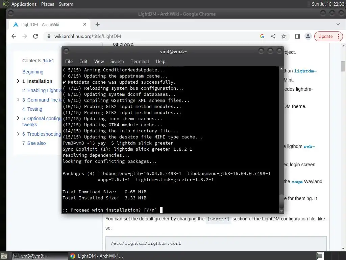Click the clock showing Sun Jul 16, 22:33
The width and height of the screenshot is (346, 260).
click(x=328, y=4)
